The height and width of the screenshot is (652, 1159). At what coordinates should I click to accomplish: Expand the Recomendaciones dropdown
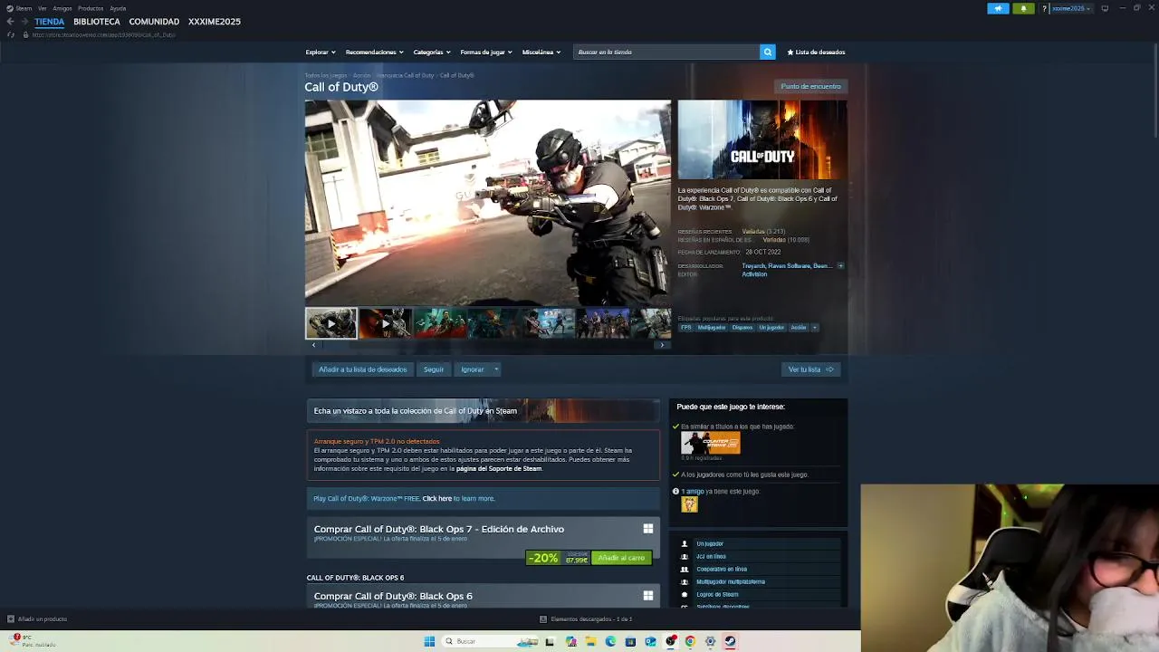pyautogui.click(x=374, y=52)
